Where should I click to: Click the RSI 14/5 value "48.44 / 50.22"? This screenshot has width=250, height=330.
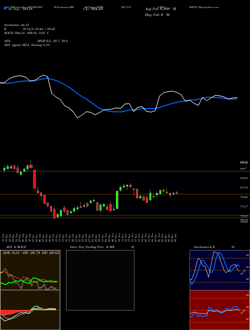pos(44,29)
